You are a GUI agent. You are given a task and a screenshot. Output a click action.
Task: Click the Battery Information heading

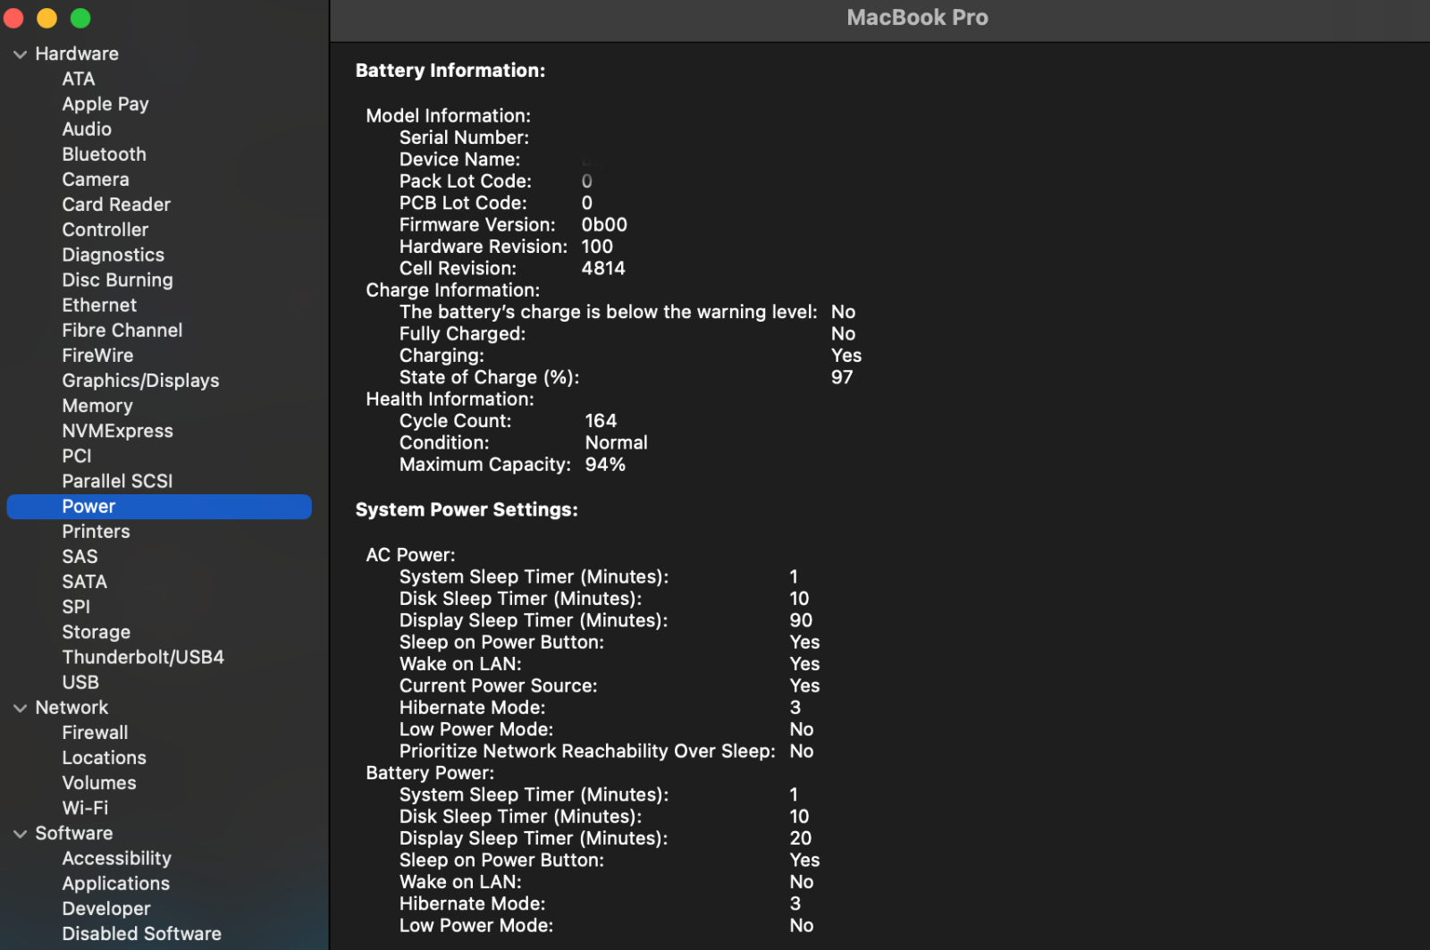tap(450, 71)
